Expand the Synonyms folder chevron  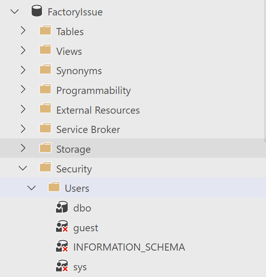click(x=23, y=70)
